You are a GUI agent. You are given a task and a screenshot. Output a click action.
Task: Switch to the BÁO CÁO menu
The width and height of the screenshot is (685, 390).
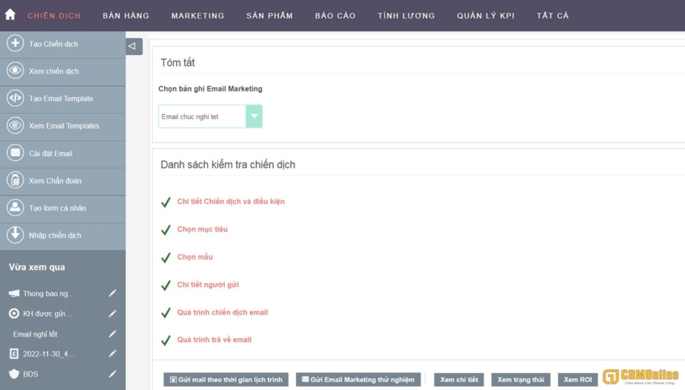(335, 15)
